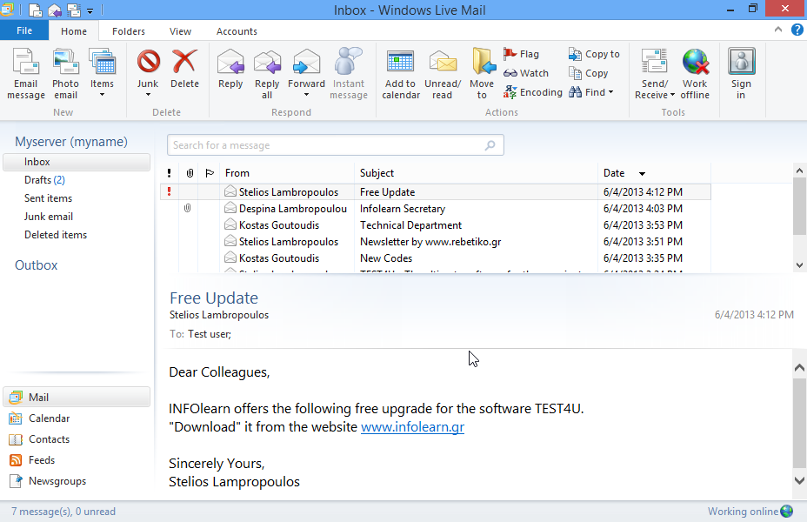Mark message with Unread/read button
This screenshot has width=807, height=522.
[442, 74]
